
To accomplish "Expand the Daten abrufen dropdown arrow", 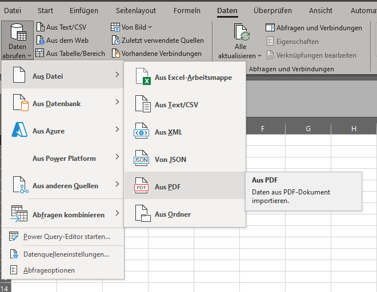I will click(29, 56).
